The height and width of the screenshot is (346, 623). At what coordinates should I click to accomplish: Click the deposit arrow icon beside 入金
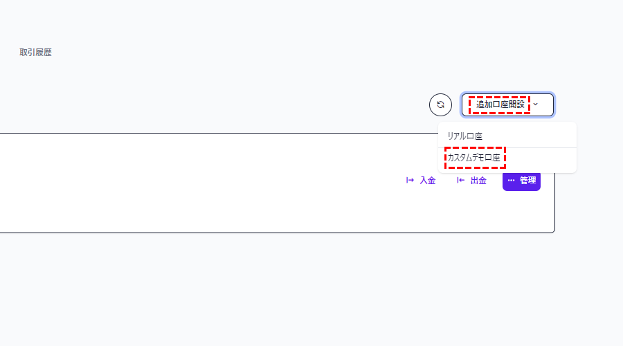click(410, 181)
